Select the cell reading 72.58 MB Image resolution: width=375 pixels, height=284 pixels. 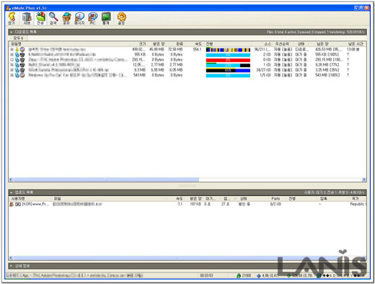point(175,50)
